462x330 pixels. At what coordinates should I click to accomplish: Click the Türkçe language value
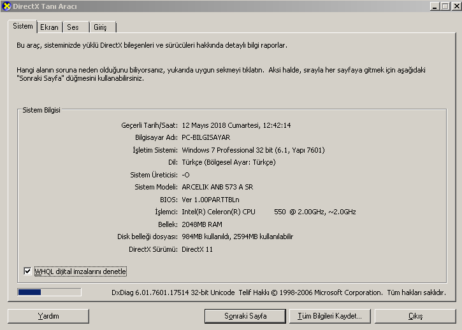(229, 162)
